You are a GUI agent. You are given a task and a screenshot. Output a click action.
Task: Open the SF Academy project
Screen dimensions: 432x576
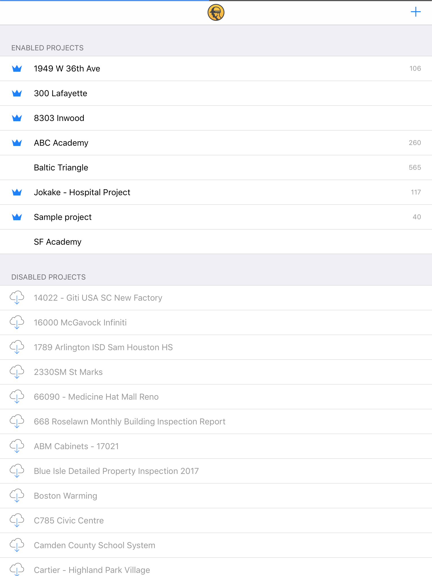tap(216, 242)
